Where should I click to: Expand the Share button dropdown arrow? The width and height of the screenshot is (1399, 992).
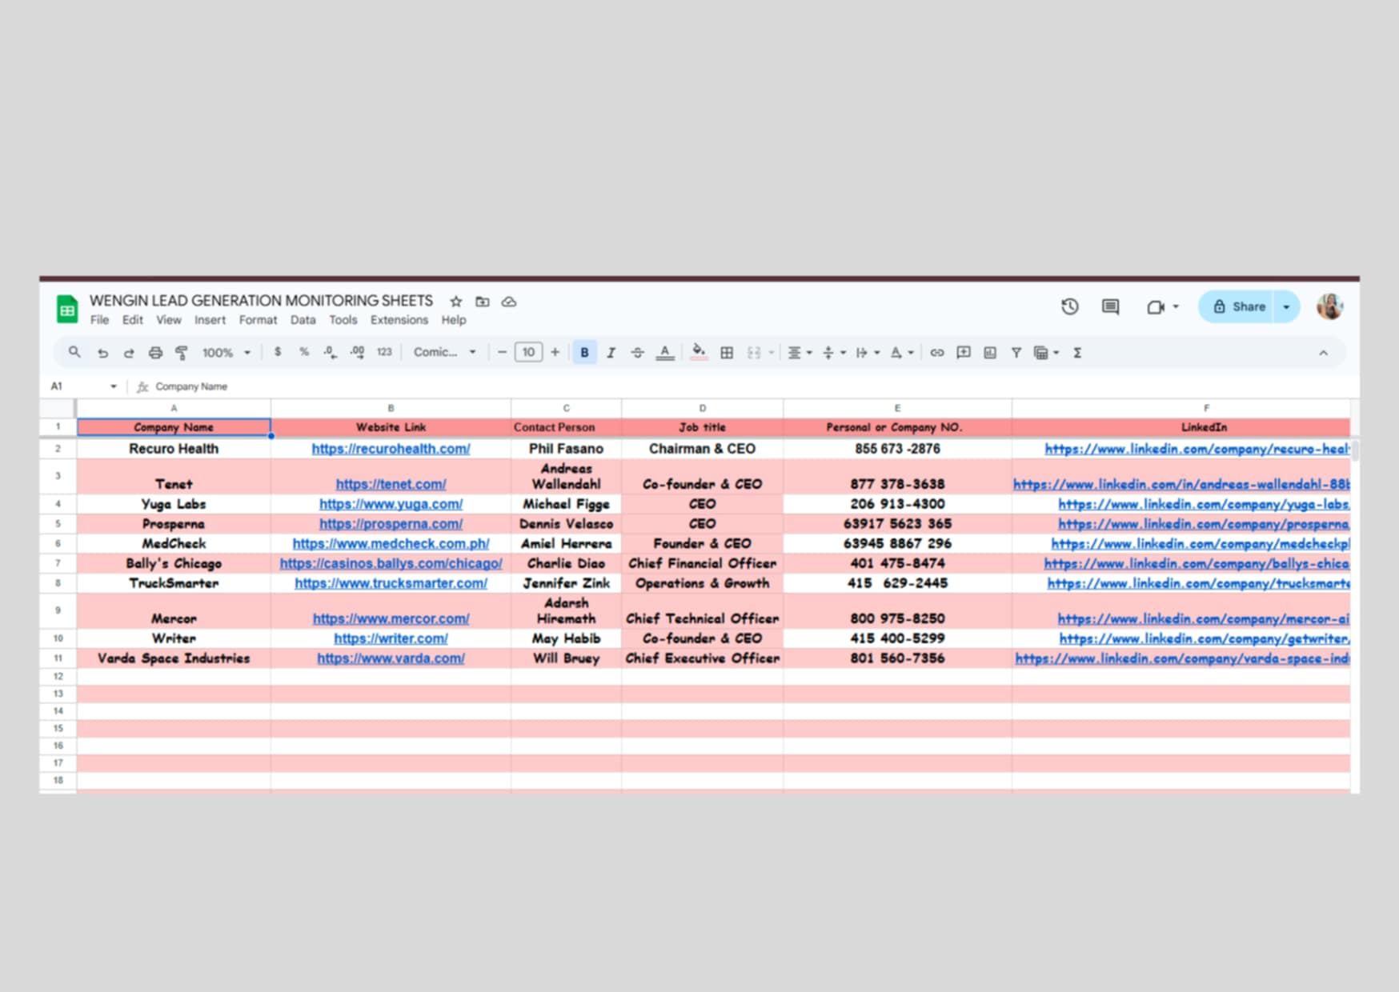1286,307
